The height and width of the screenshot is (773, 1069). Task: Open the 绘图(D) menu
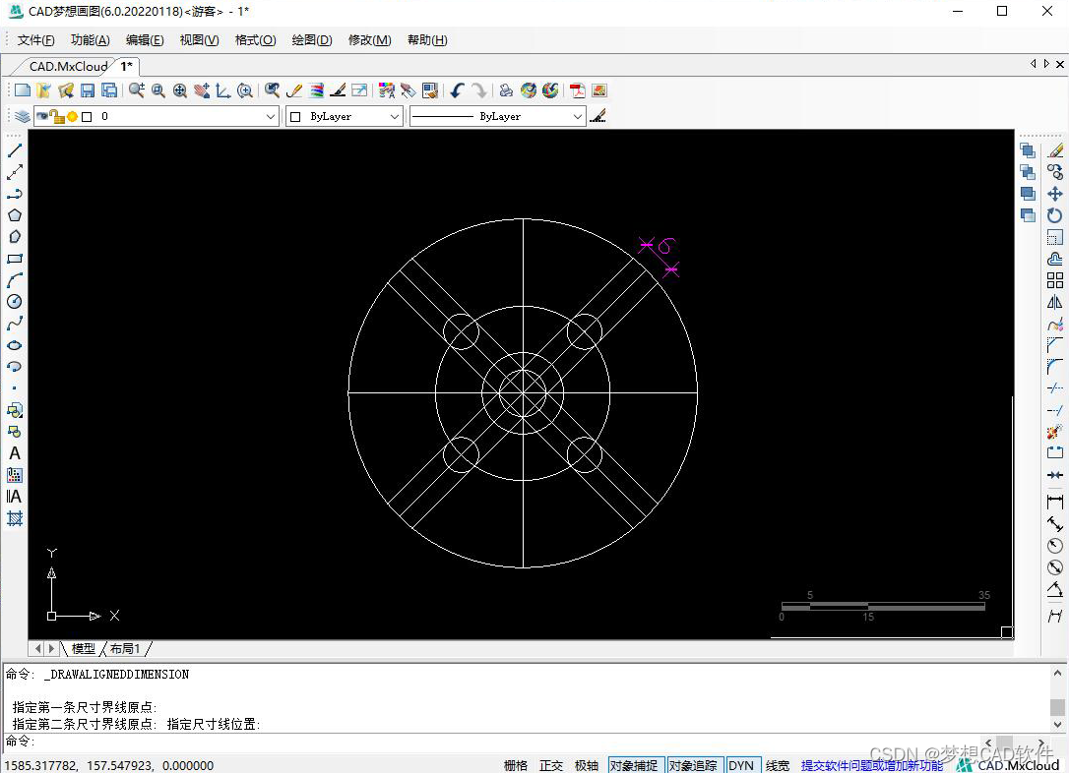point(312,40)
